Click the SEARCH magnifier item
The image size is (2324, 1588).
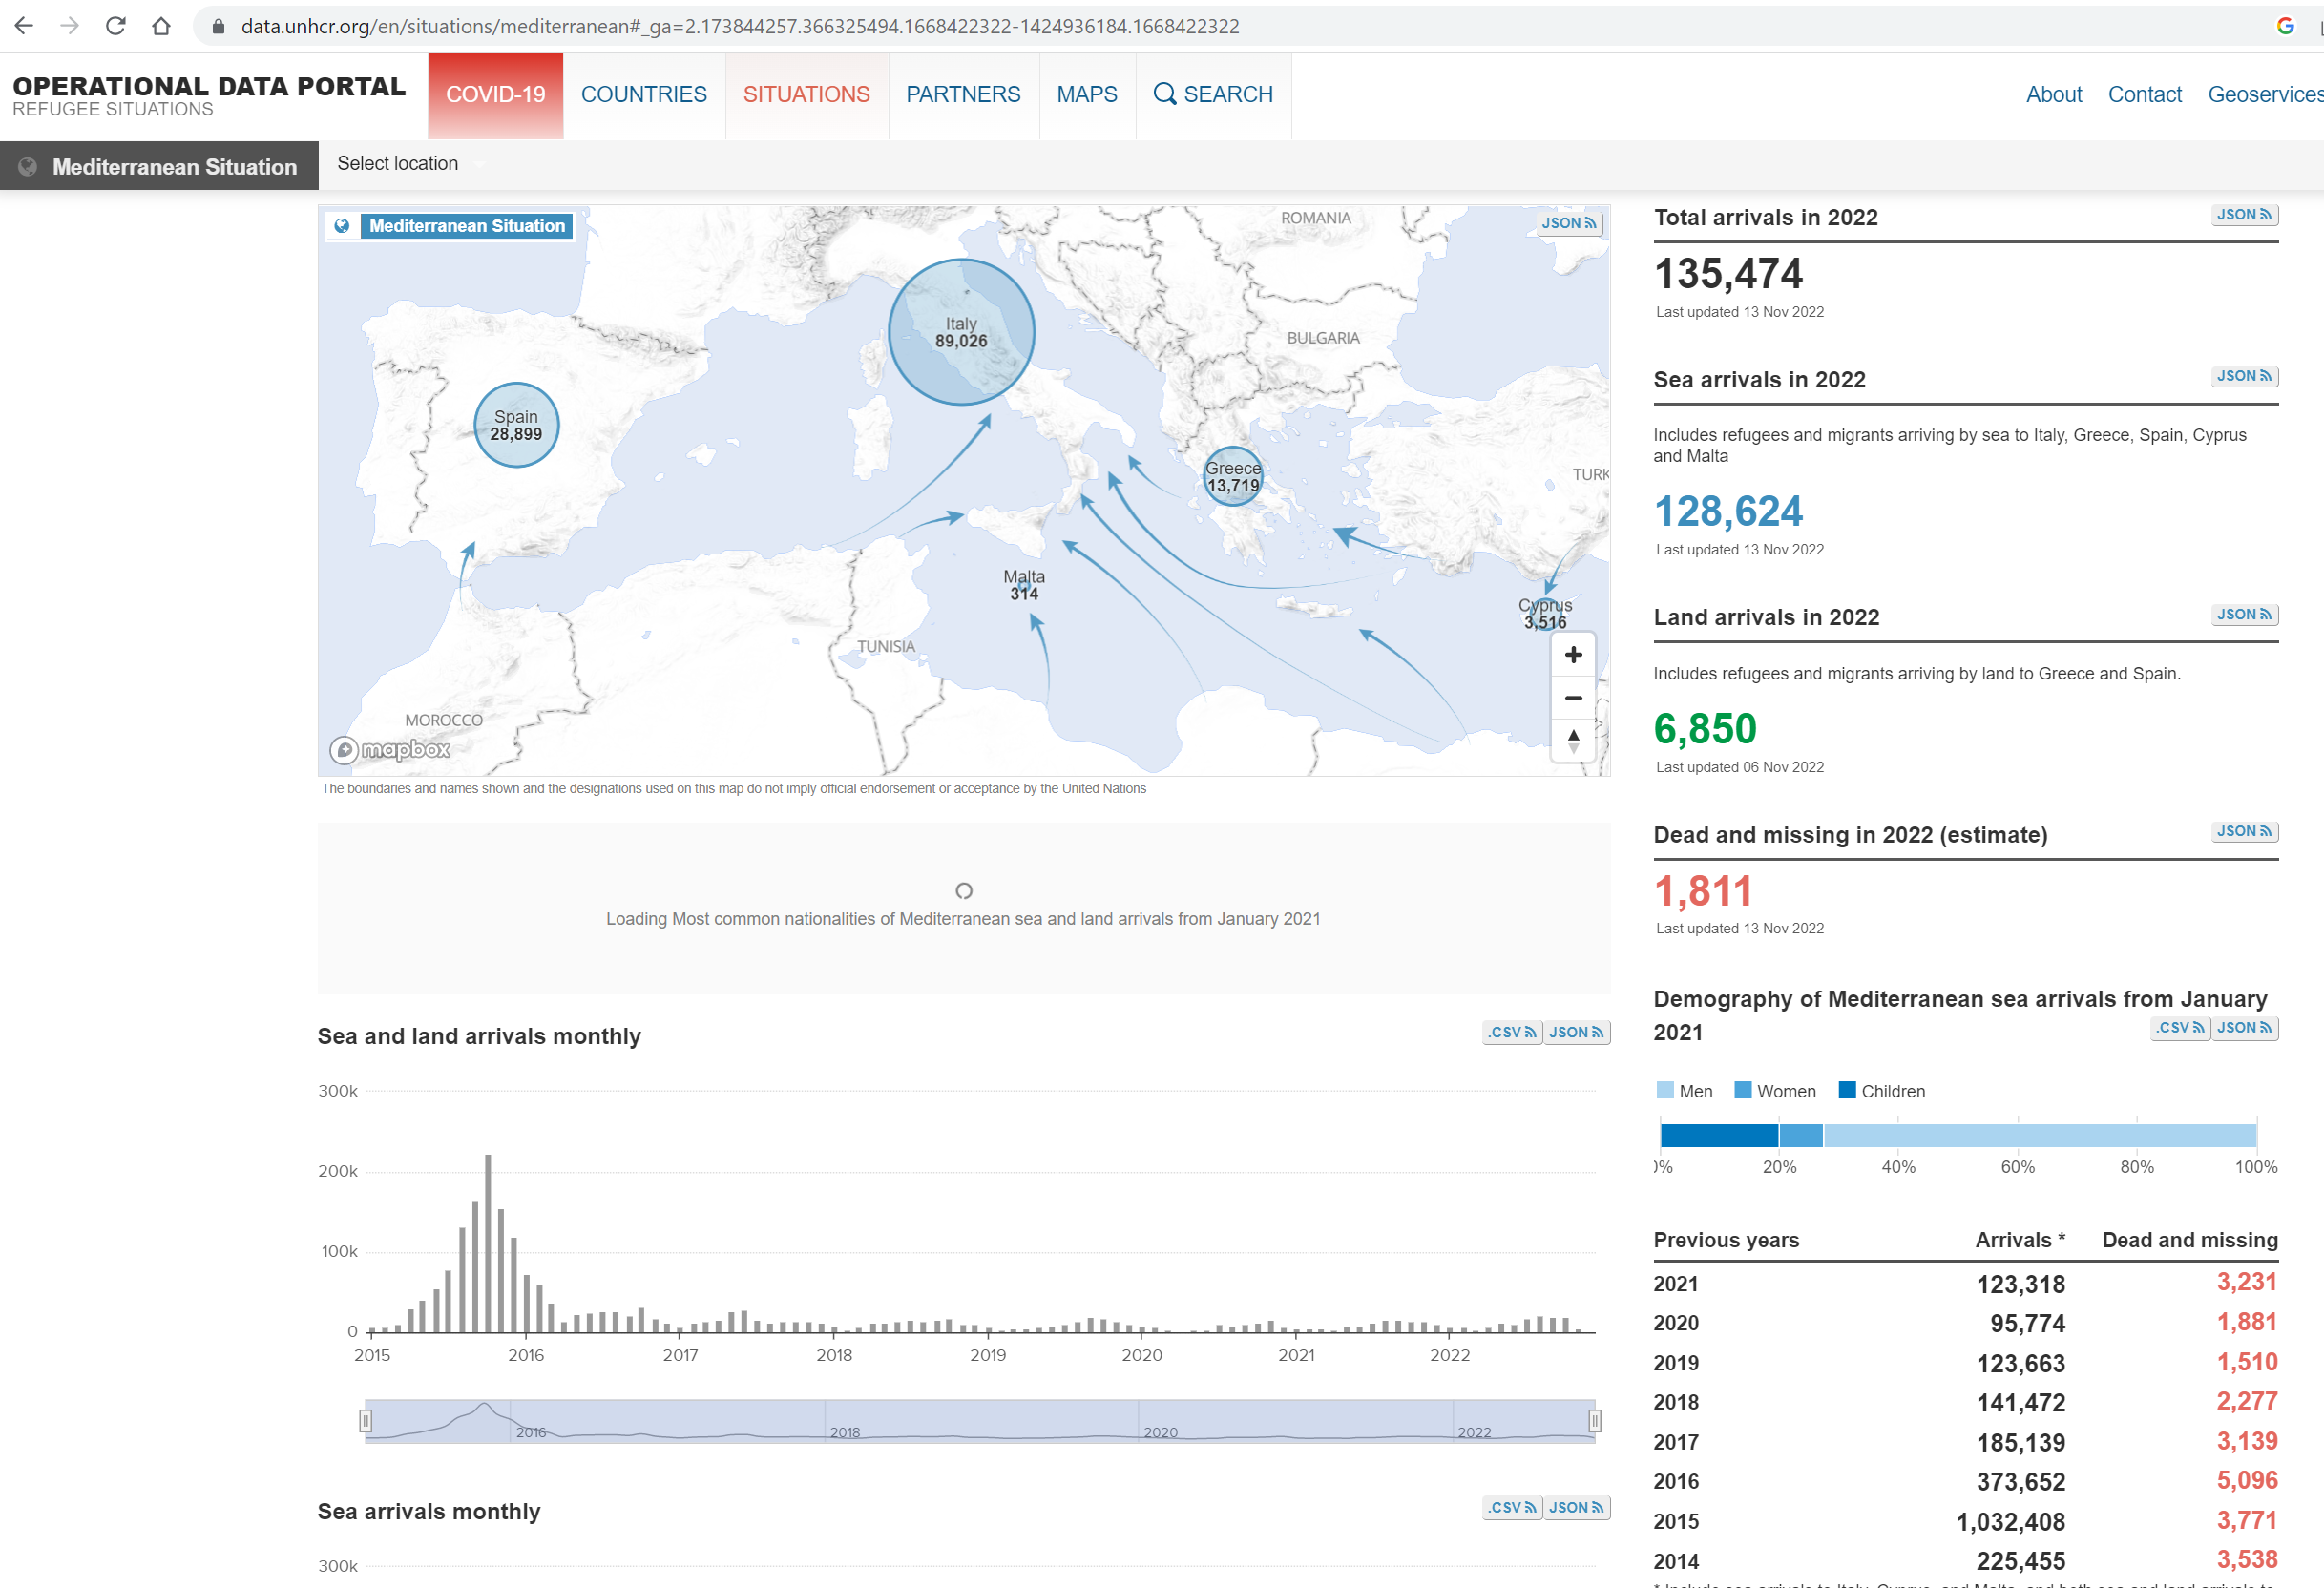tap(1213, 95)
